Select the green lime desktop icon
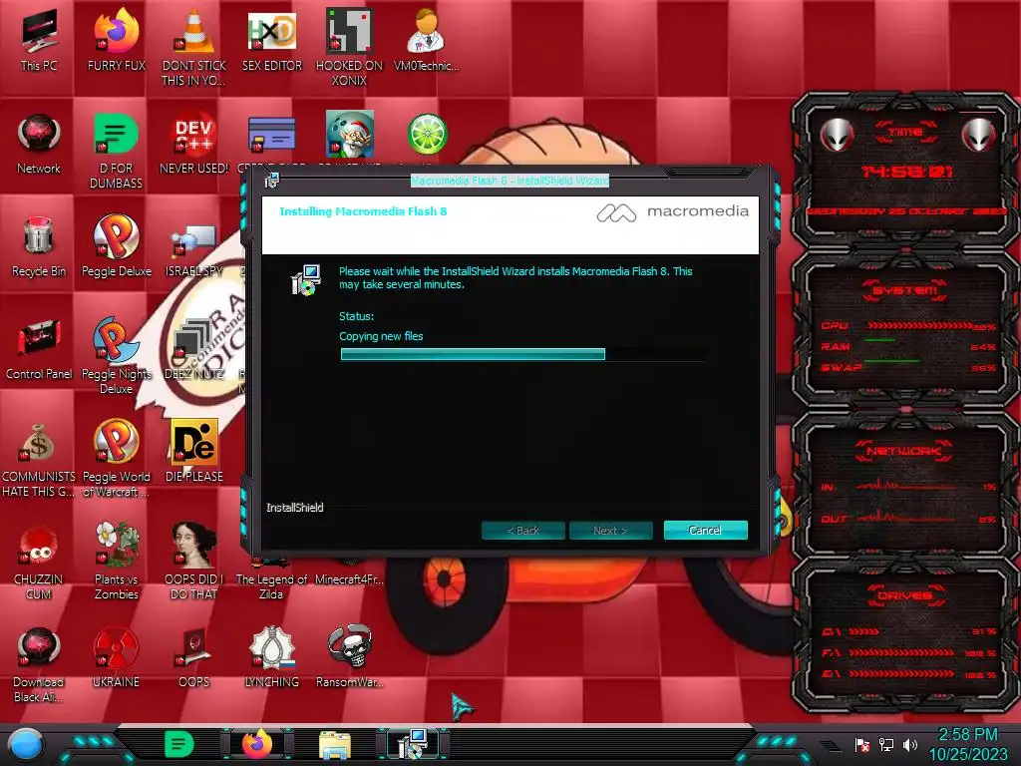 [427, 135]
